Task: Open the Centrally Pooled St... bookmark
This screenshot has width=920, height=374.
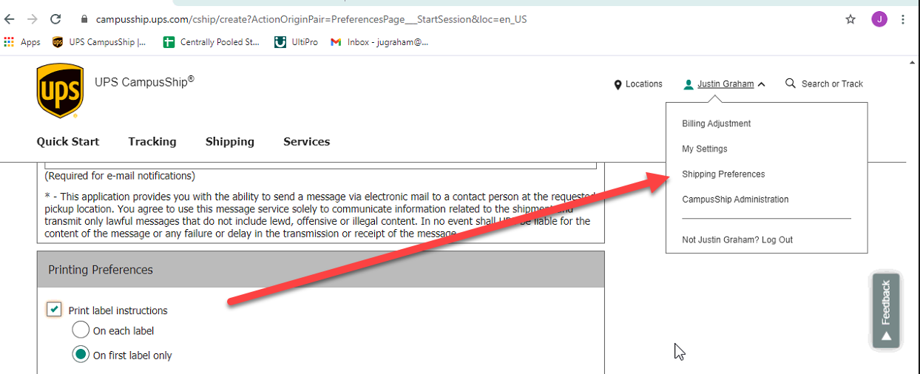Action: click(212, 42)
